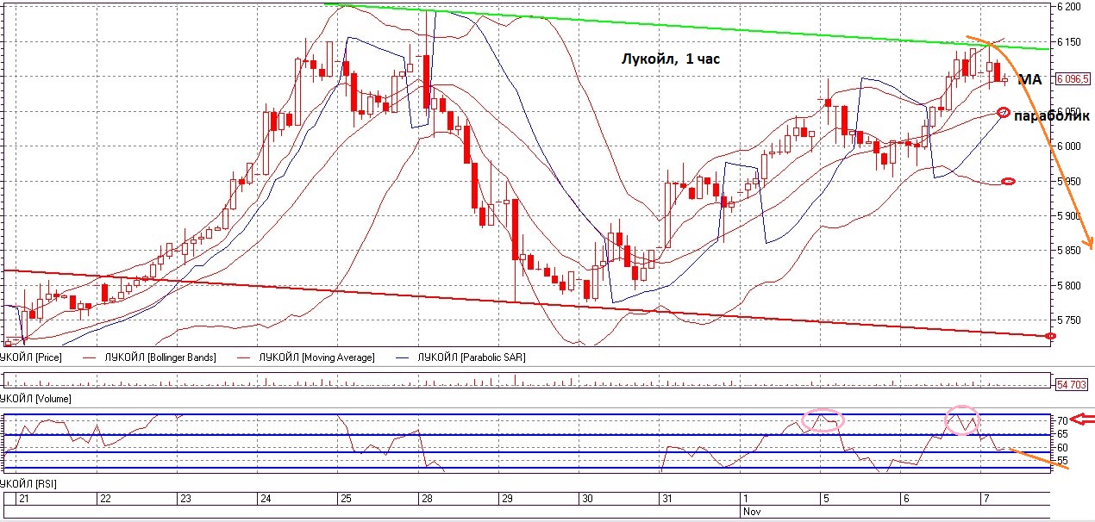Click the RSI level 70 label
The image size is (1095, 522).
point(1063,421)
